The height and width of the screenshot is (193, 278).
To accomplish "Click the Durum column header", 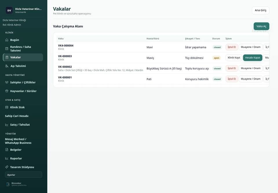I will coord(216,39).
